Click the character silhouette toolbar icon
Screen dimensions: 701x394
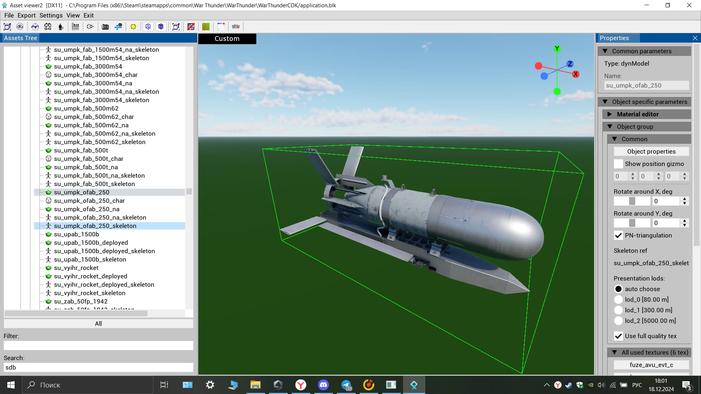coord(61,27)
